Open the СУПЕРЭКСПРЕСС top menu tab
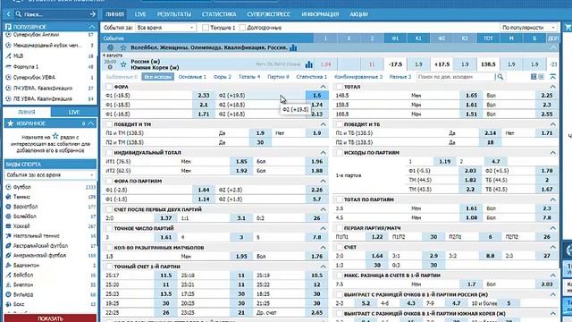Screen dimensions: 572x322 click(x=268, y=14)
